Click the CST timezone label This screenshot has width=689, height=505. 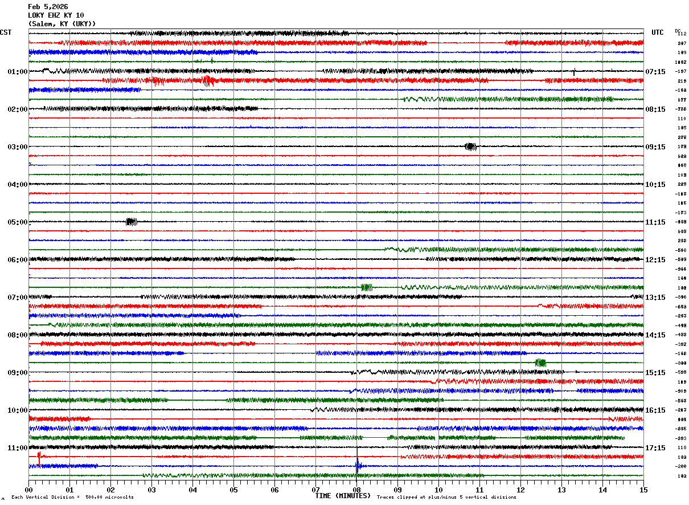tap(6, 32)
